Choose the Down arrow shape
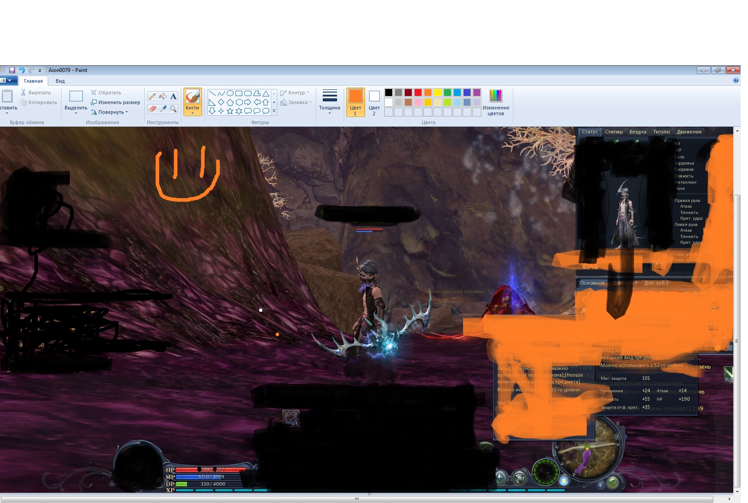 coord(212,111)
